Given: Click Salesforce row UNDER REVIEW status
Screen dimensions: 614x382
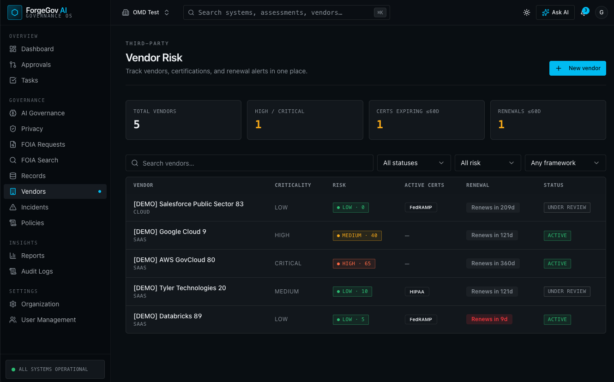Looking at the screenshot, I should (567, 208).
